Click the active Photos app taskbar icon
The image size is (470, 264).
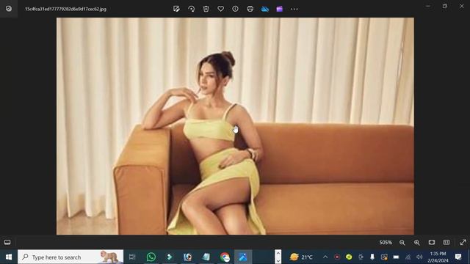[243, 257]
